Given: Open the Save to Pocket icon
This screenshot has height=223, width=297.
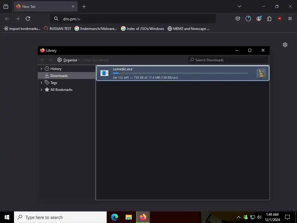Looking at the screenshot, I should click(238, 19).
